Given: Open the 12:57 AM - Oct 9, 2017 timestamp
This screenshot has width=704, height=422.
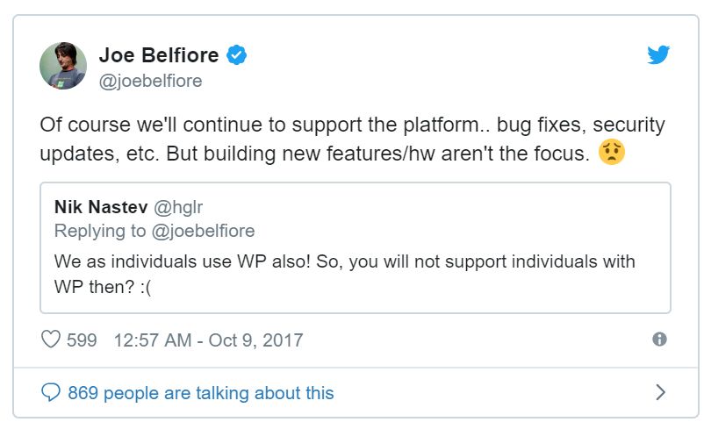Looking at the screenshot, I should 208,340.
